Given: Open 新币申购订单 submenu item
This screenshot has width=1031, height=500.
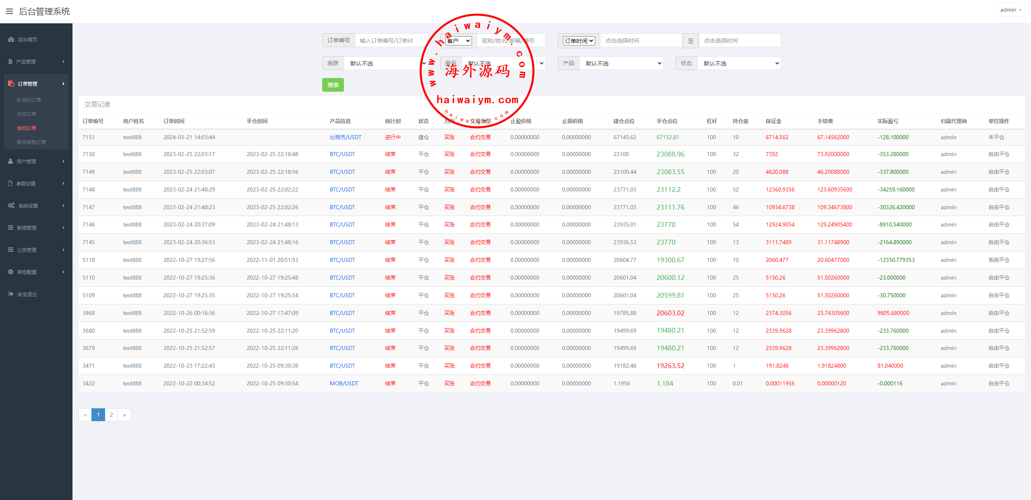Looking at the screenshot, I should pos(31,142).
